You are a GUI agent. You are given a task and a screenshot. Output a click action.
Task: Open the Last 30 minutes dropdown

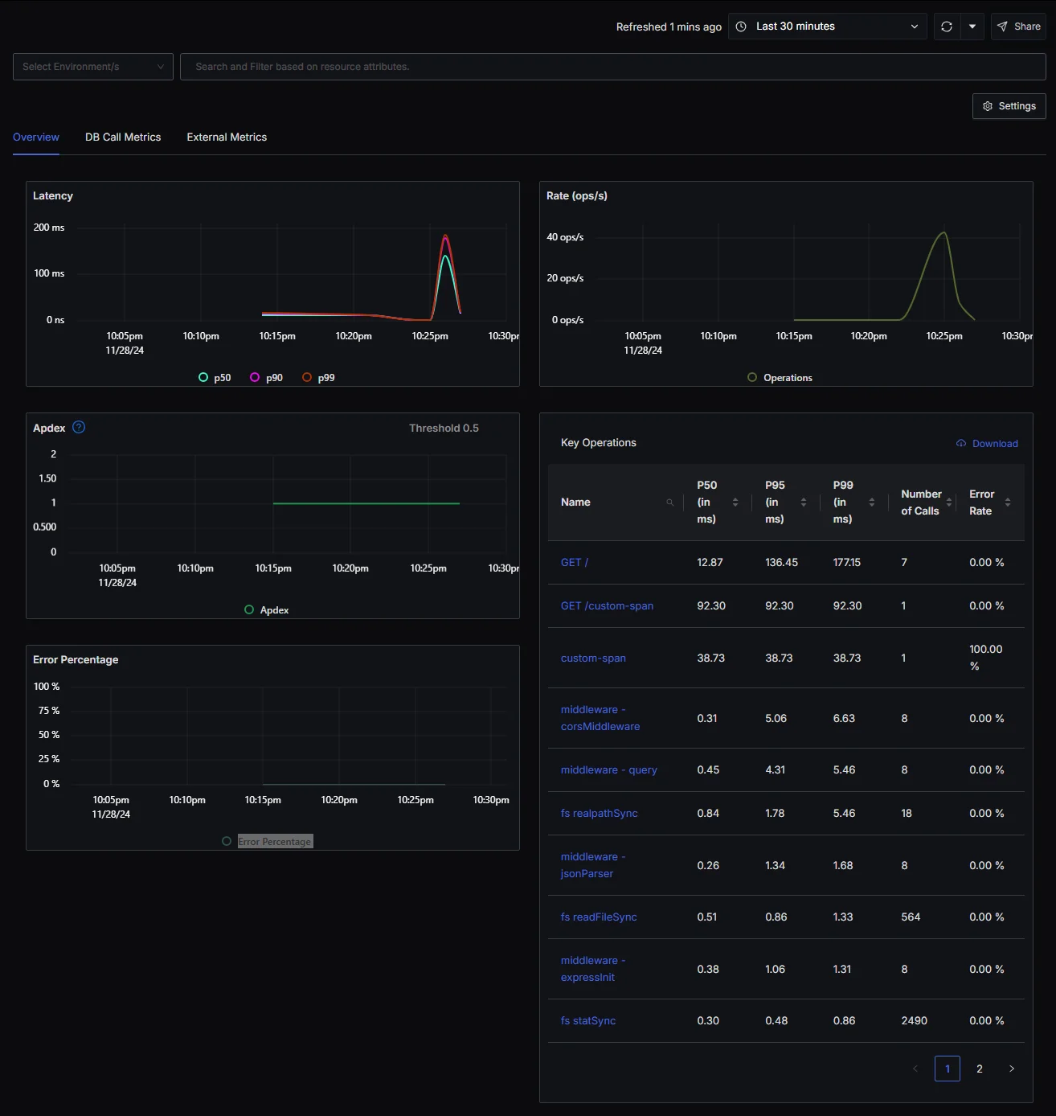pos(827,27)
